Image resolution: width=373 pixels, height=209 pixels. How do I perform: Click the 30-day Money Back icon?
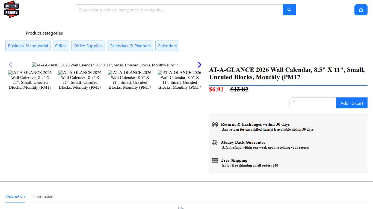(x=215, y=143)
